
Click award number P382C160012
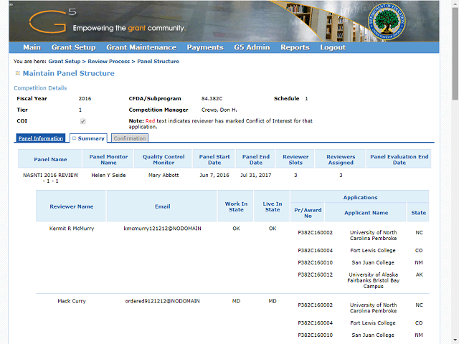(x=316, y=274)
